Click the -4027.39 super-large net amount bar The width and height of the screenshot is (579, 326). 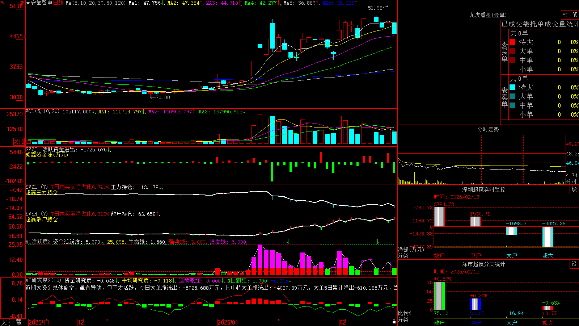548,237
